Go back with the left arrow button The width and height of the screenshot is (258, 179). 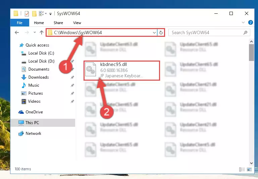17,32
